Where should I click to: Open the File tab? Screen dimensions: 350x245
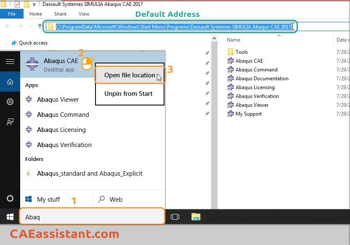tap(12, 14)
